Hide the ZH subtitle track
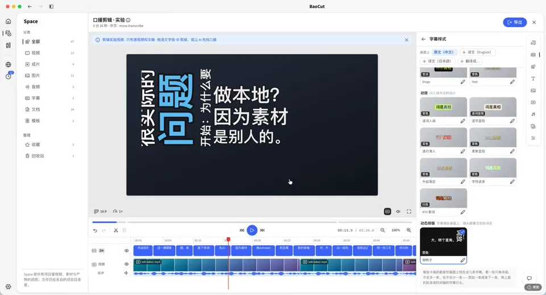Screen dimensions: 546x295 [126, 251]
